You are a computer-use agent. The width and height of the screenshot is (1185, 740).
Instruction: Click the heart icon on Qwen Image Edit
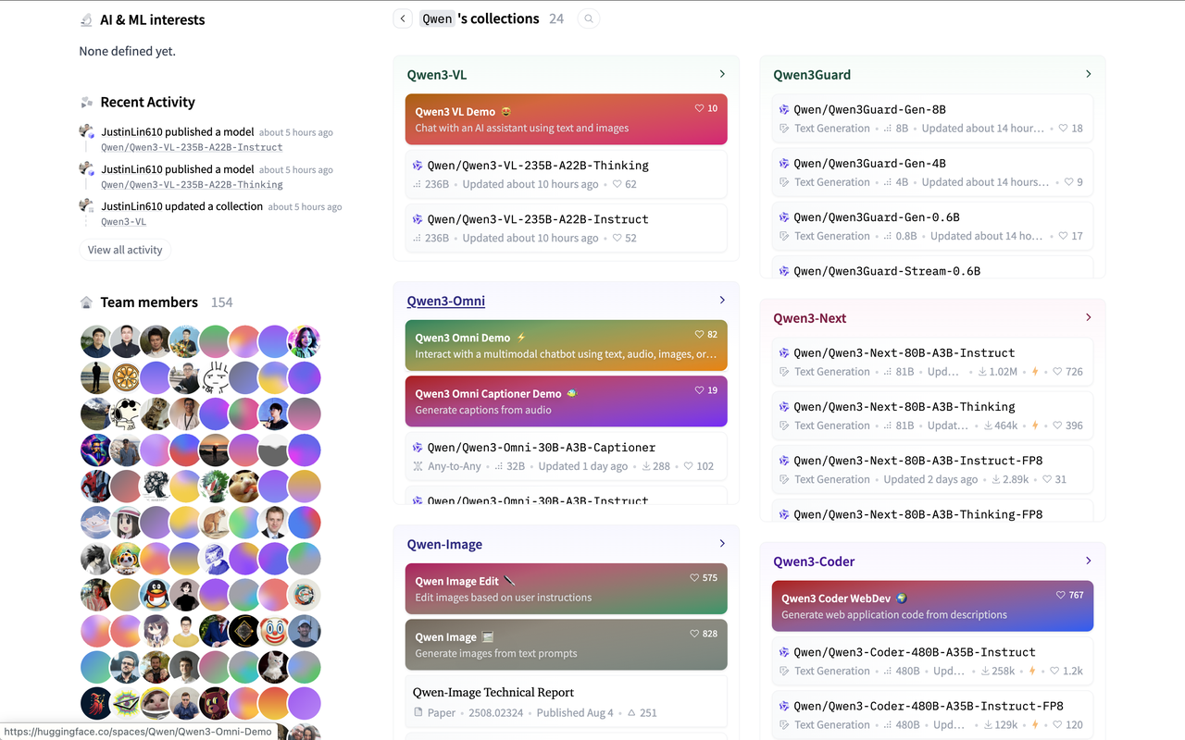pyautogui.click(x=694, y=578)
